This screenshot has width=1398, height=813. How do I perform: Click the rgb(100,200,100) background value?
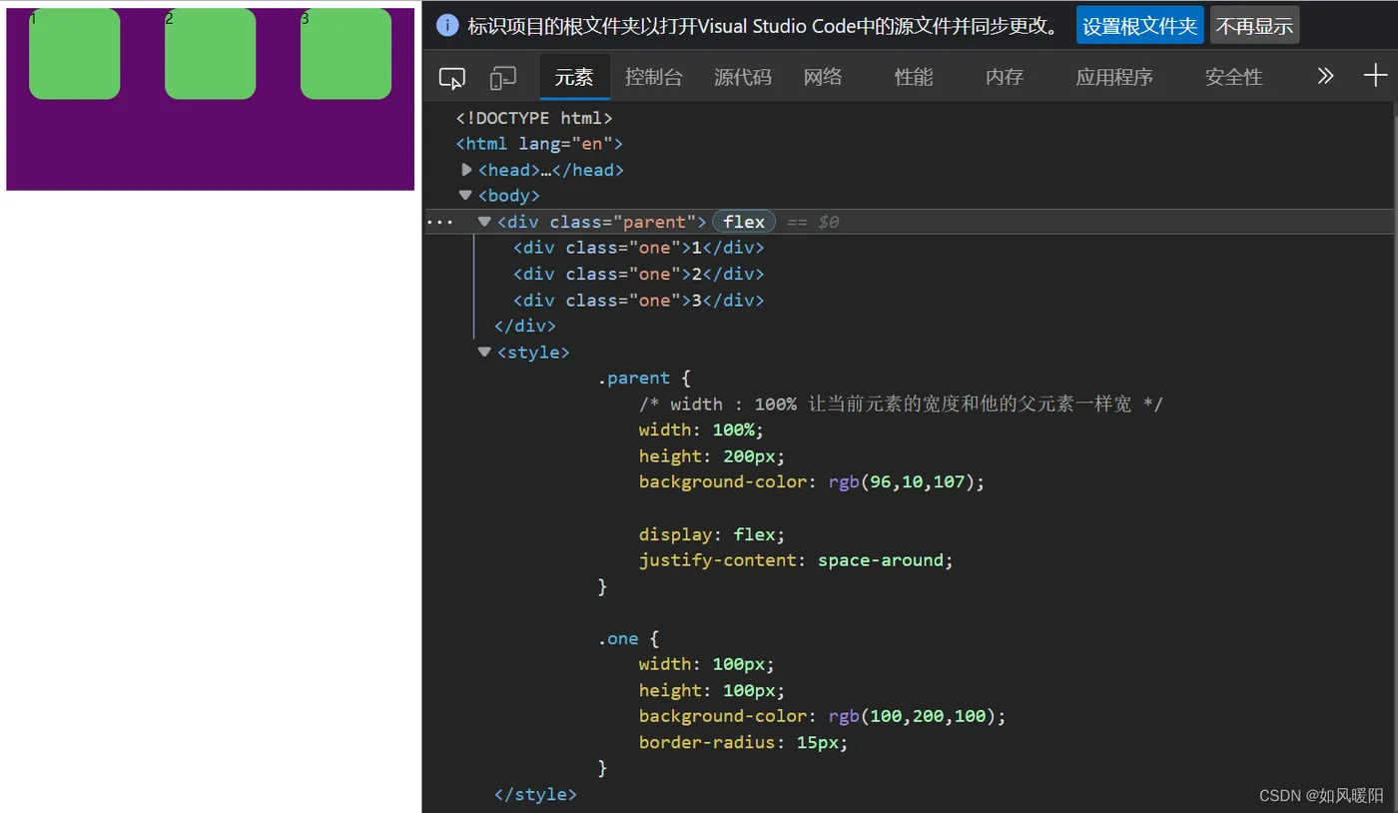tap(913, 716)
